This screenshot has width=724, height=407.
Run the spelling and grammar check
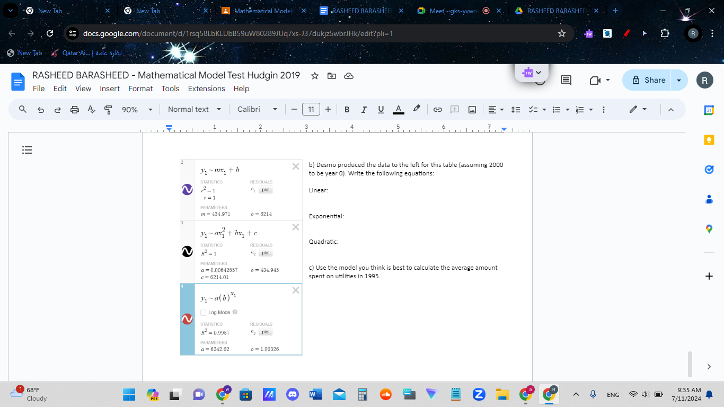[x=91, y=109]
